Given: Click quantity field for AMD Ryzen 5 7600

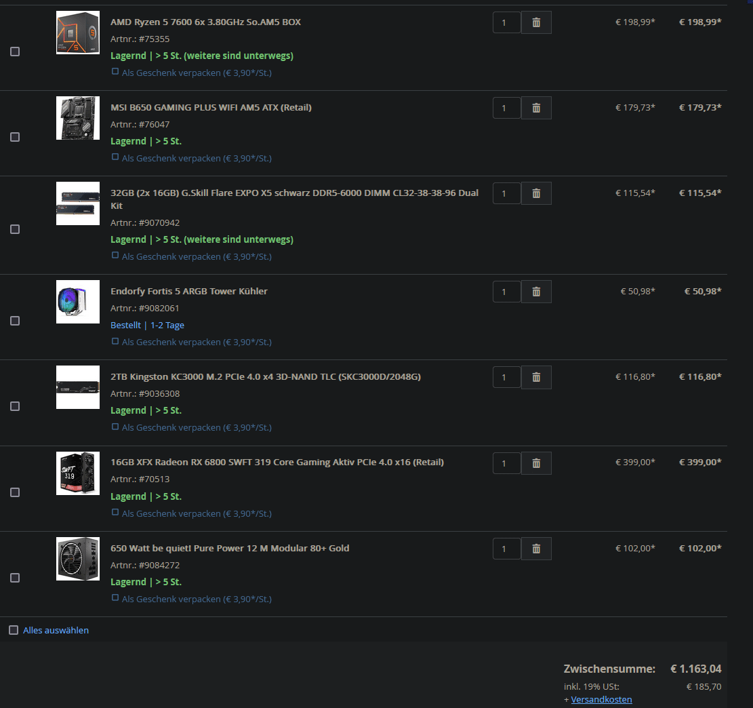Looking at the screenshot, I should 507,22.
